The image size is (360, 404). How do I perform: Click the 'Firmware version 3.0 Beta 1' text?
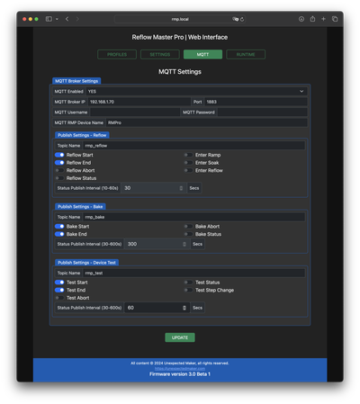click(180, 374)
